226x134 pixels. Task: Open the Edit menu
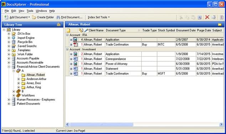tap(14, 11)
